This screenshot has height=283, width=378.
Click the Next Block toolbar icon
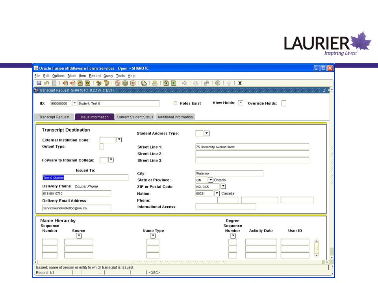[106, 83]
